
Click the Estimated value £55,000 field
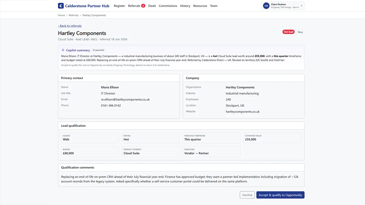[x=272, y=138]
